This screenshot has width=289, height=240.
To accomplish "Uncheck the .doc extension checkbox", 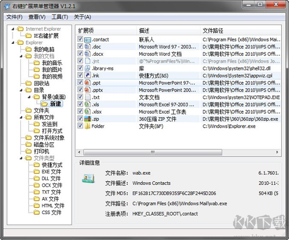I will tap(80, 46).
